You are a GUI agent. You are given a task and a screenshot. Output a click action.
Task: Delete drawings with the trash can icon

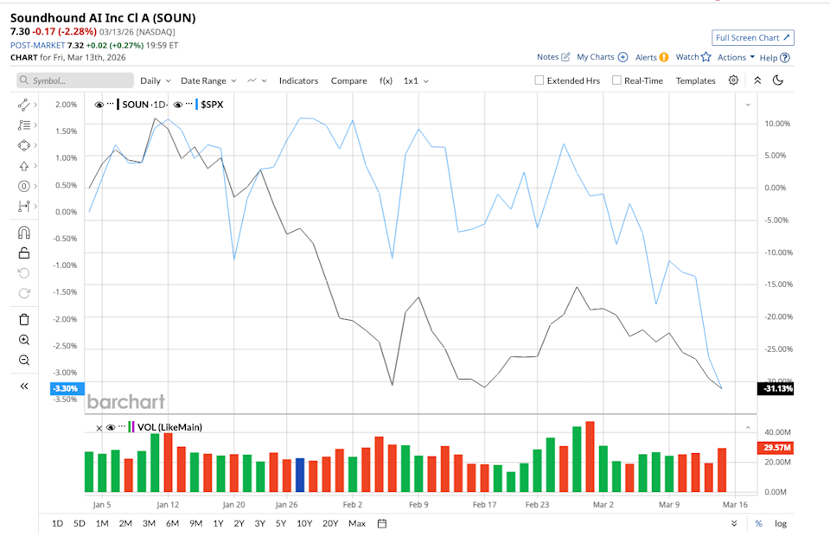pyautogui.click(x=24, y=319)
